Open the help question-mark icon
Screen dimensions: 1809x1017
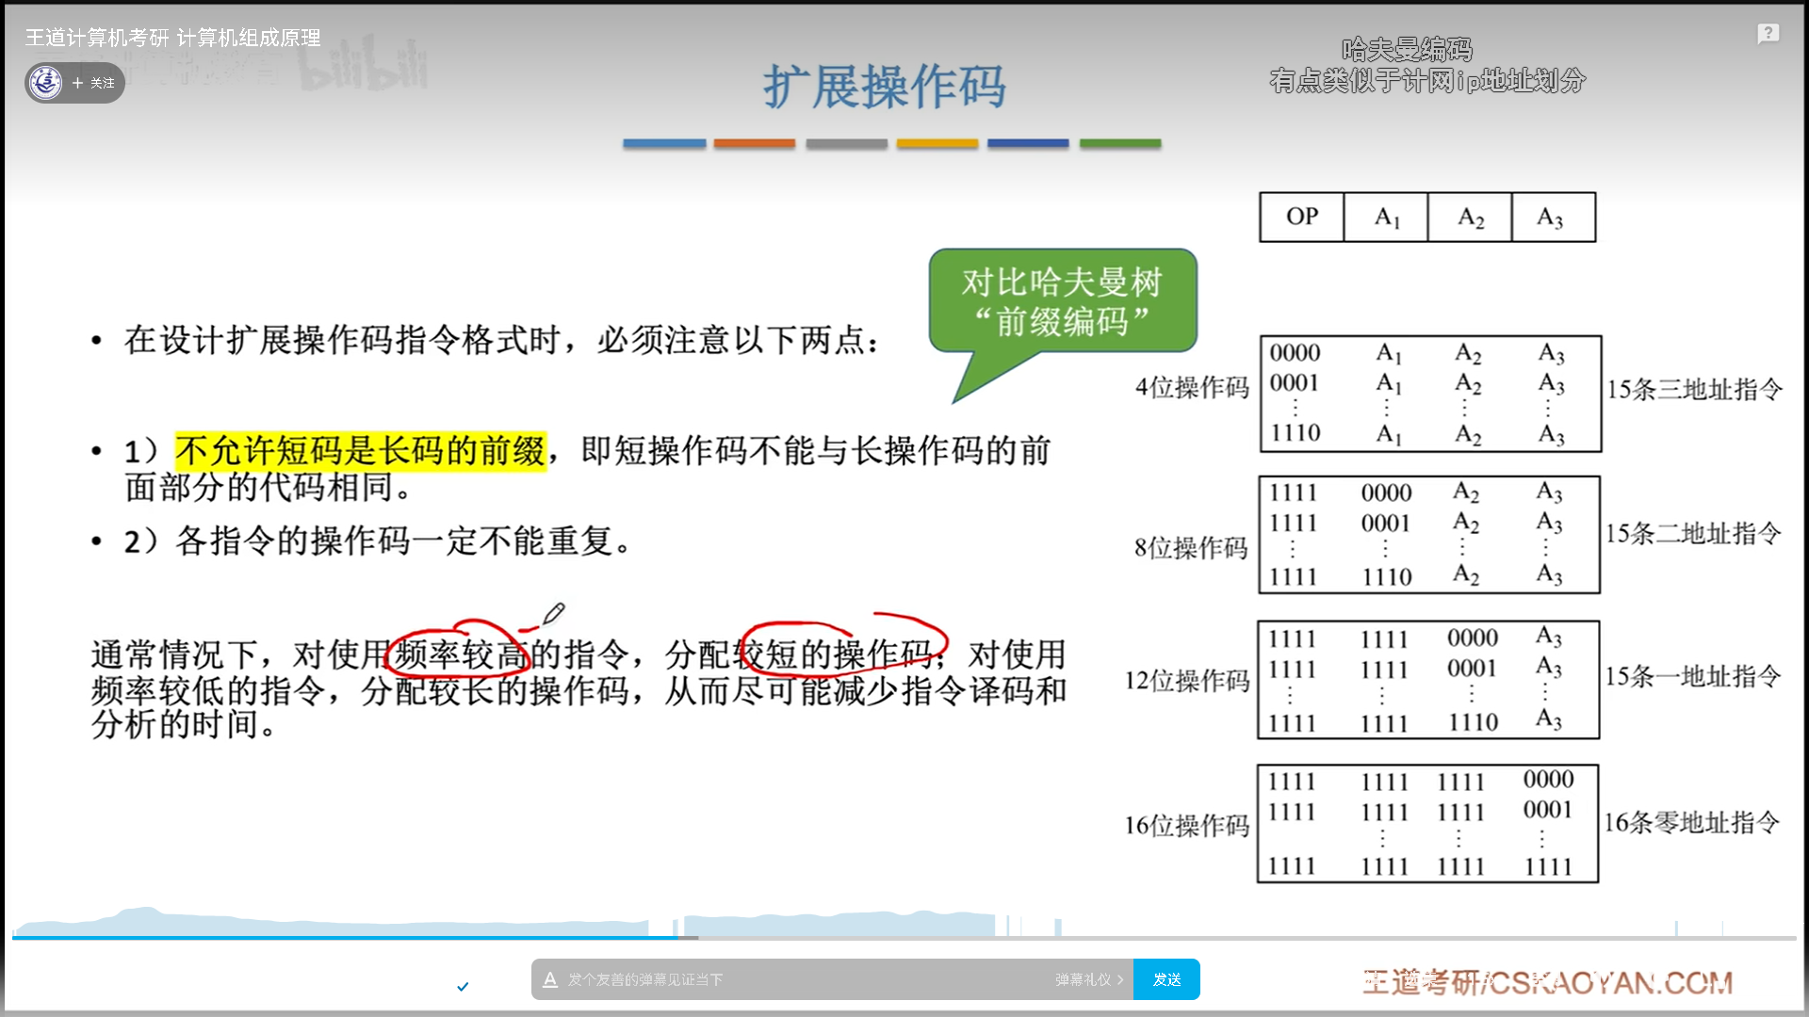tap(1768, 34)
